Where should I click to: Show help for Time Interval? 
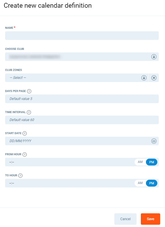(29, 112)
